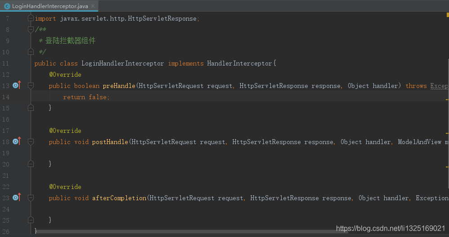Click the horizontal scrollbar at the editor bottom
The width and height of the screenshot is (449, 237).
[192, 232]
